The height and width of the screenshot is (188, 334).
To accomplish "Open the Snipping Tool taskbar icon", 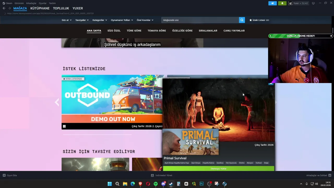I will (x=217, y=184).
